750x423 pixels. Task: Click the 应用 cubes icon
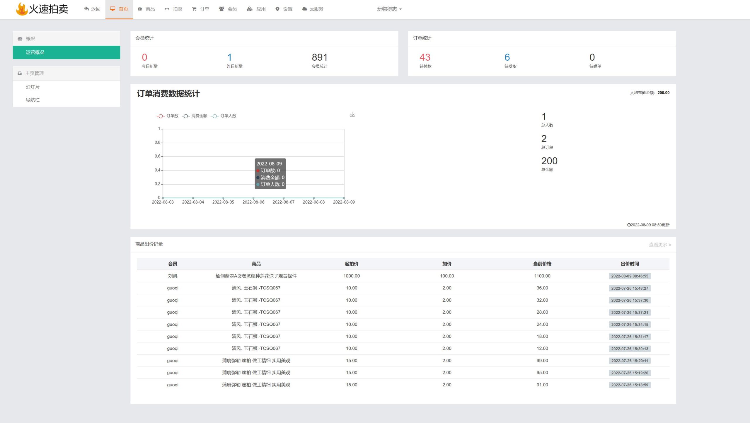click(x=250, y=9)
